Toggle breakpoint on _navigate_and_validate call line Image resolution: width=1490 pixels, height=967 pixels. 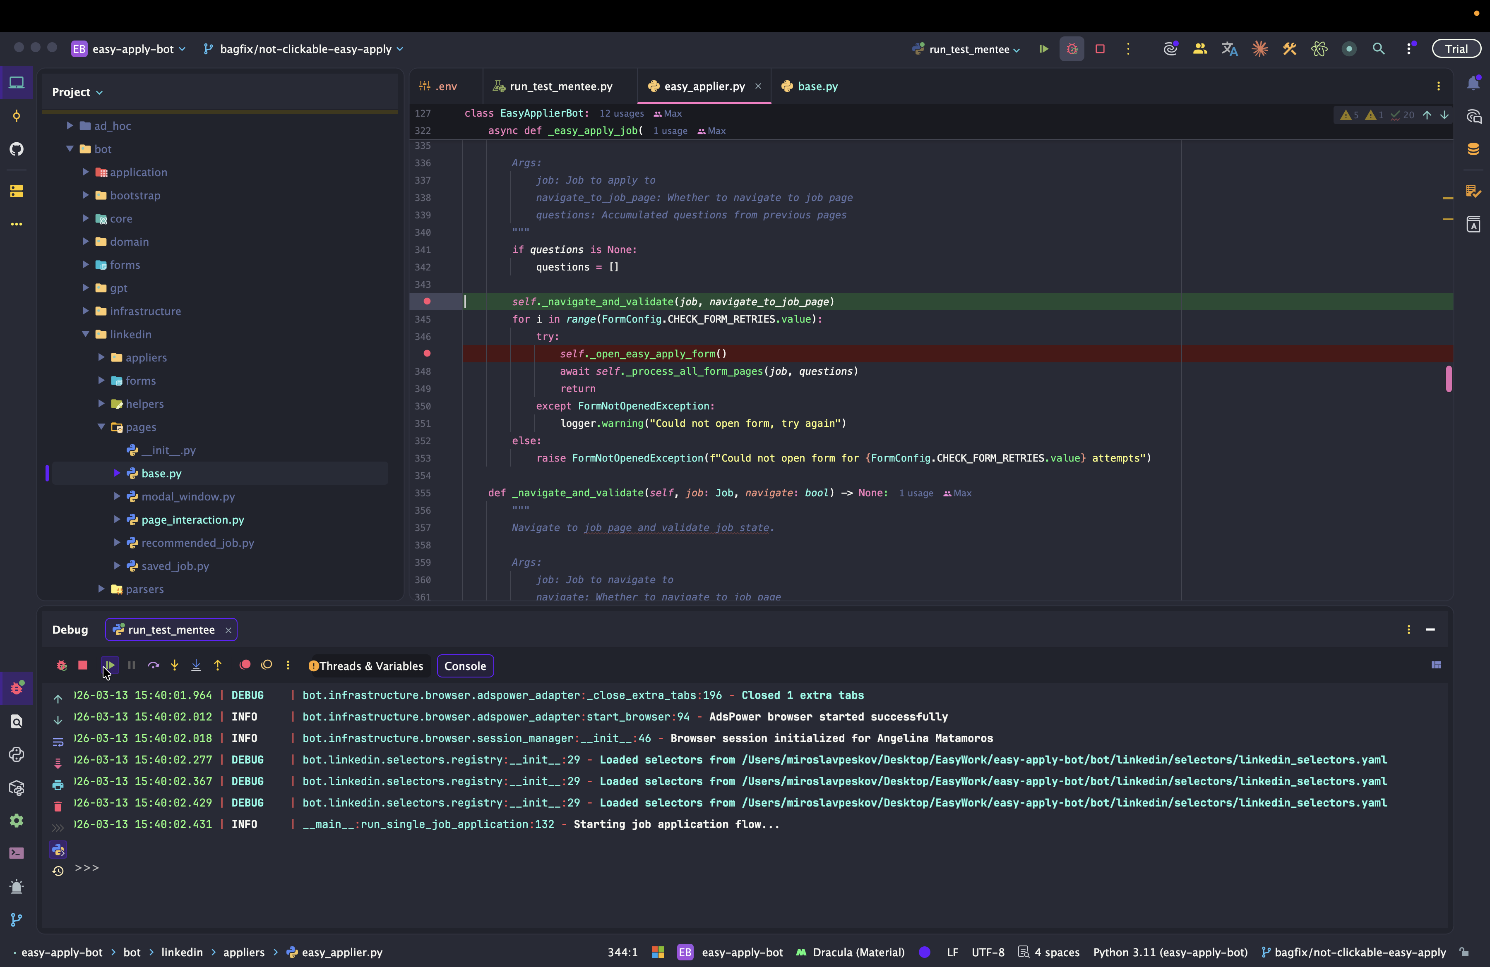(x=427, y=302)
